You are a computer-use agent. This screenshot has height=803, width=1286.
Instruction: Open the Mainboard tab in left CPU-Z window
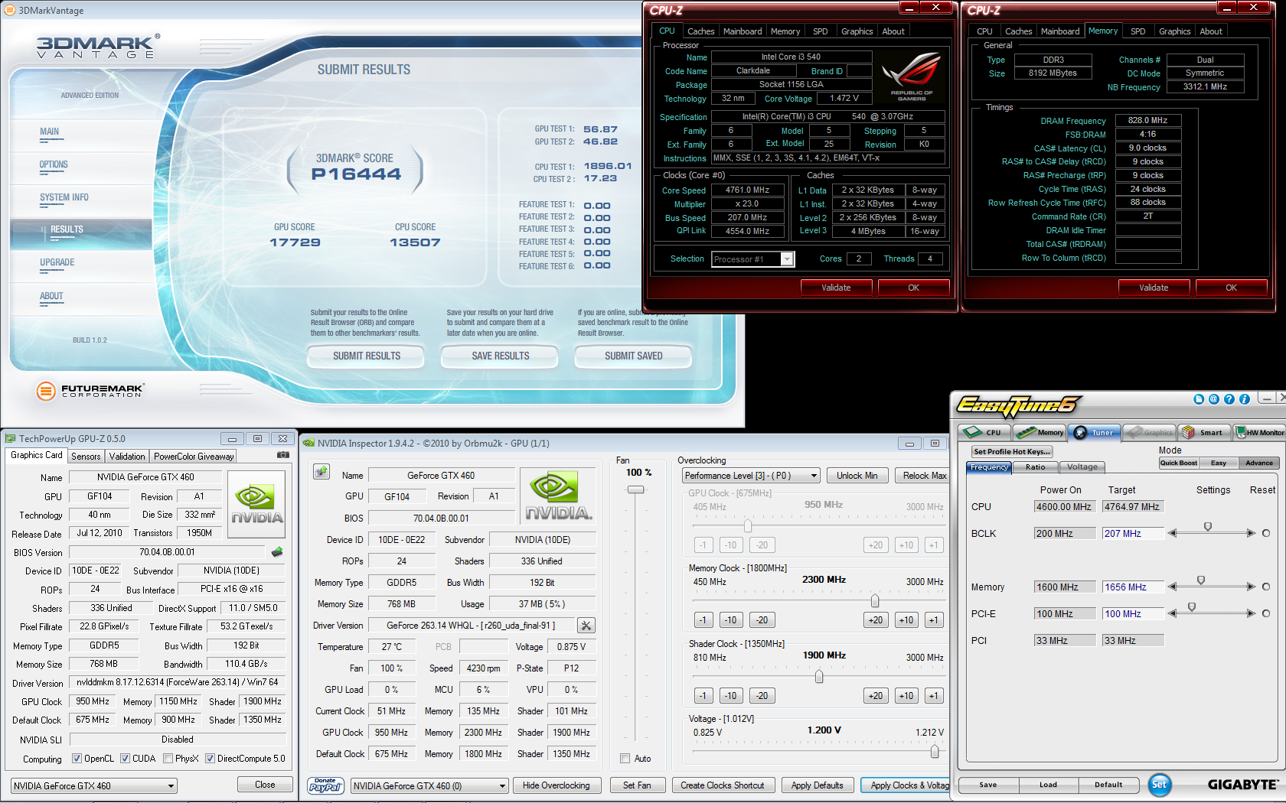click(x=743, y=31)
